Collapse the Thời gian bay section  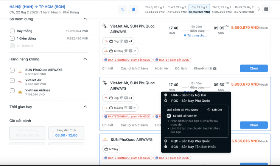click(x=84, y=107)
